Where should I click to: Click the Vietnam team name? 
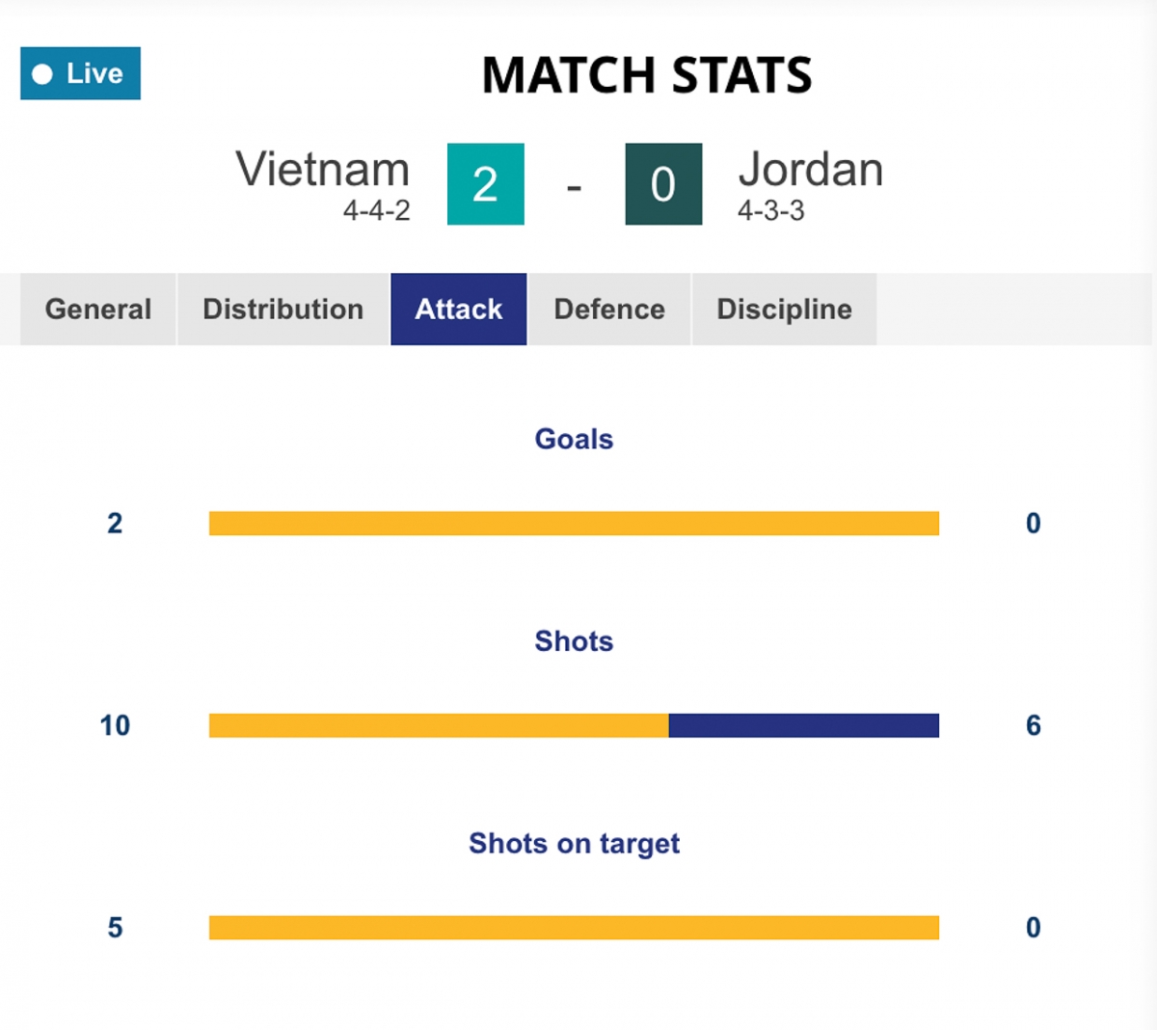pyautogui.click(x=323, y=170)
